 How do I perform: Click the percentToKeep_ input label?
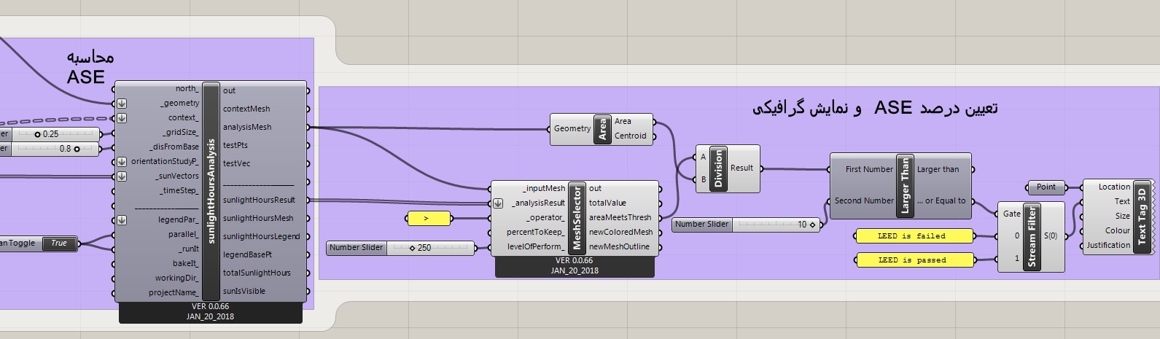click(536, 233)
